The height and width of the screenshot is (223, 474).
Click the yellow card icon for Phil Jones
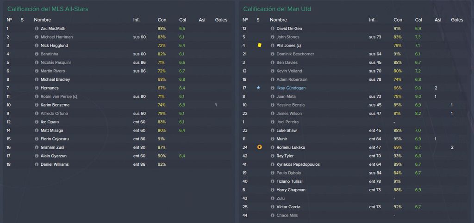[259, 45]
